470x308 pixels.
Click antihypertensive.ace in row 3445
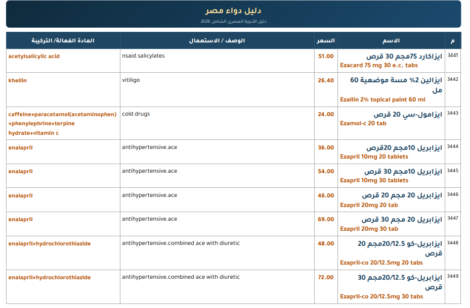tap(150, 171)
